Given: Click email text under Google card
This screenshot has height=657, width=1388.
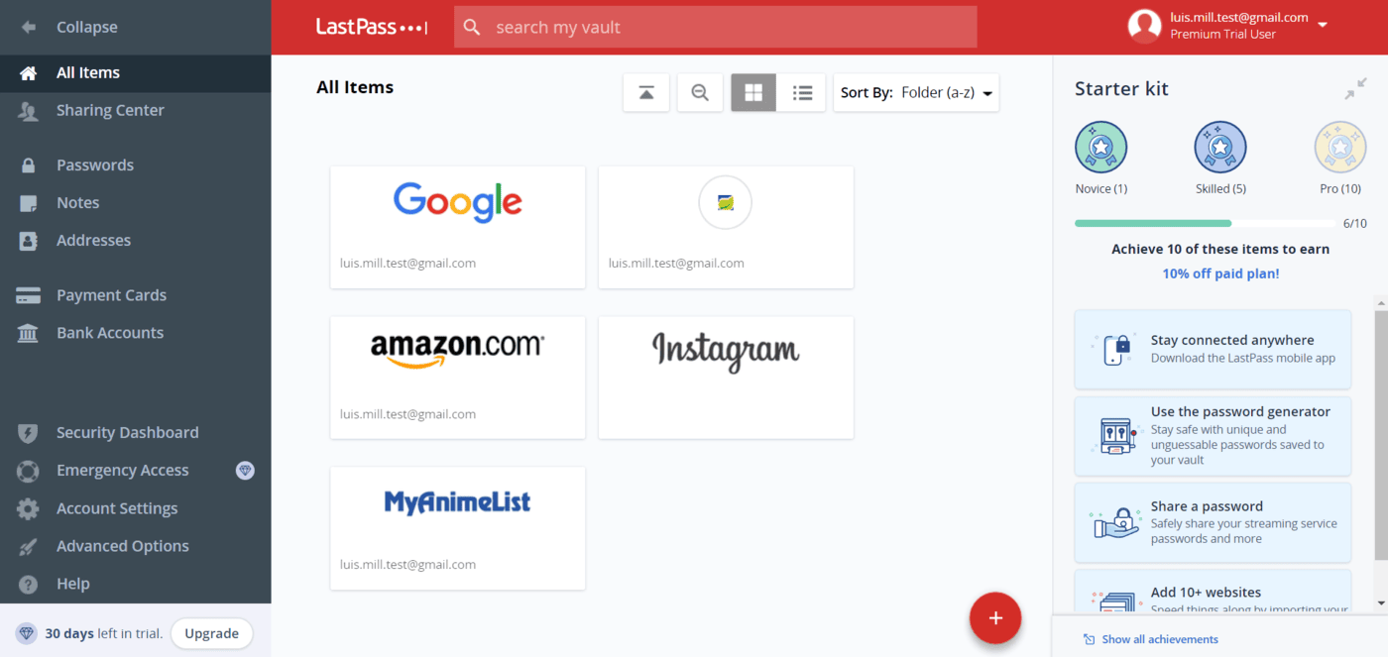Looking at the screenshot, I should (407, 264).
